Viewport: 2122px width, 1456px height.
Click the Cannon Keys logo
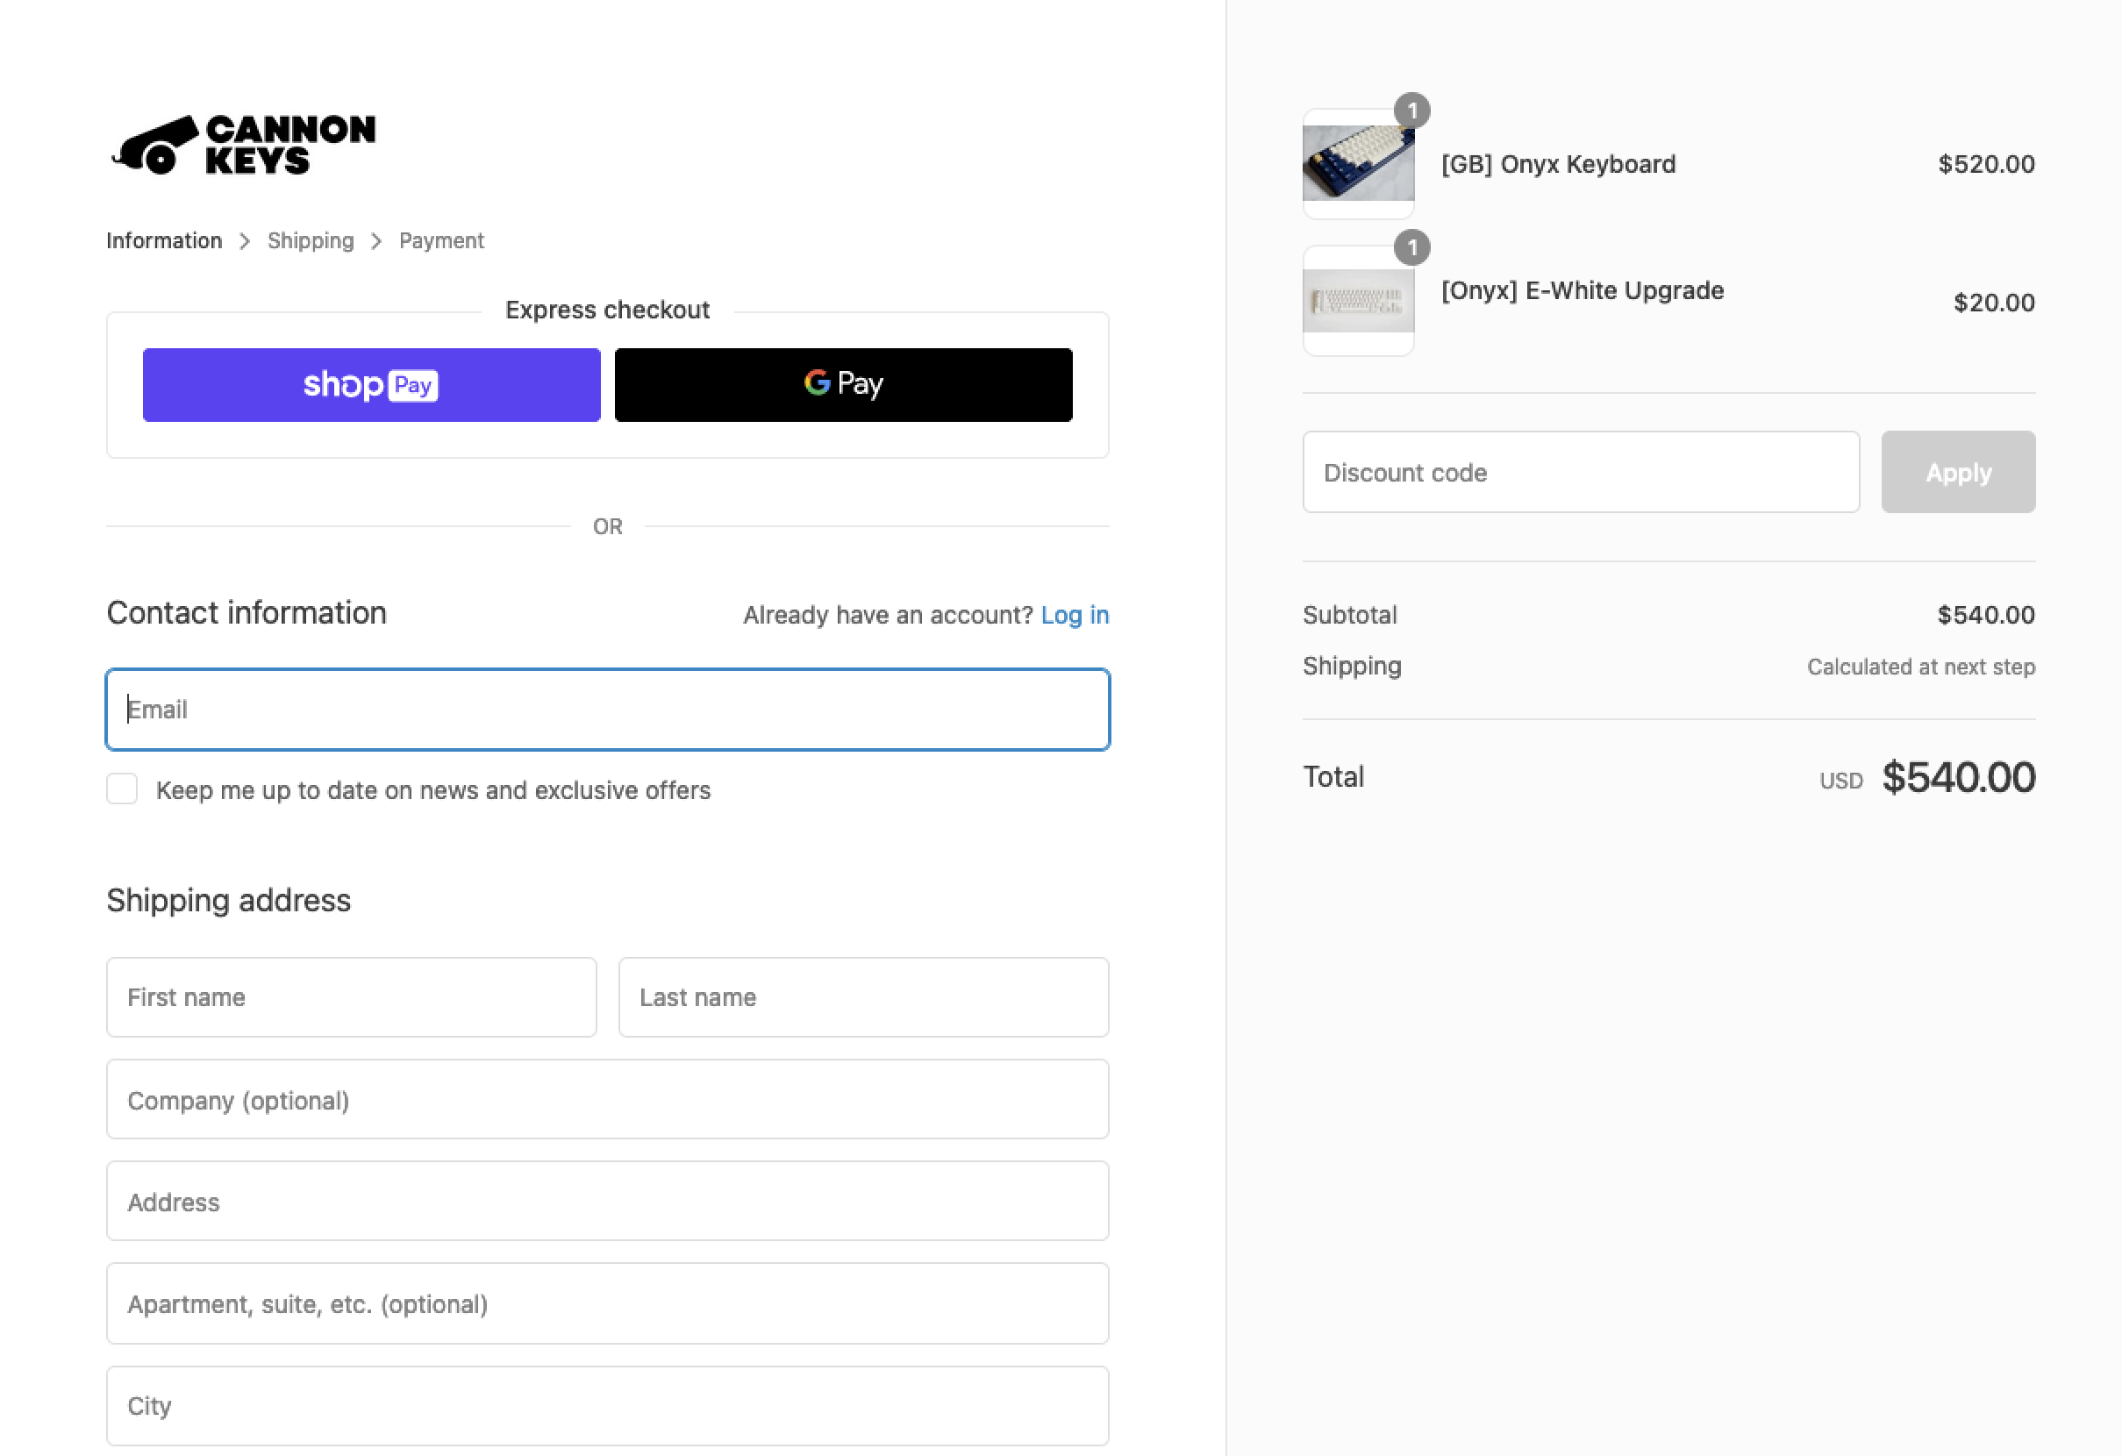tap(243, 144)
